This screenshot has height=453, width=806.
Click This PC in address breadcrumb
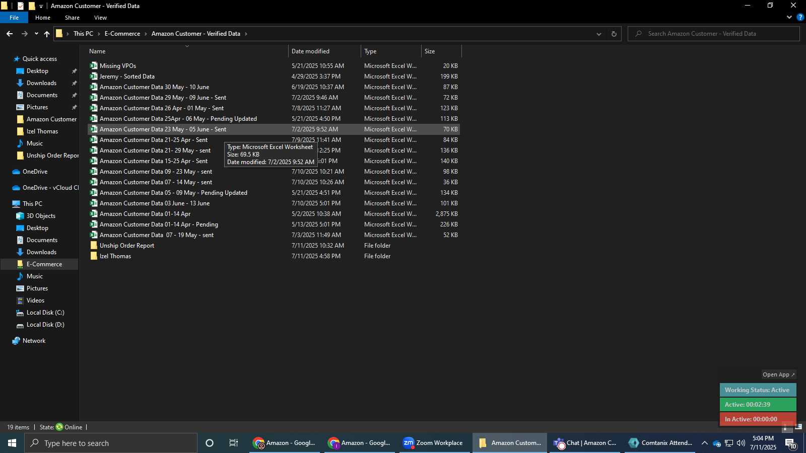tap(83, 34)
